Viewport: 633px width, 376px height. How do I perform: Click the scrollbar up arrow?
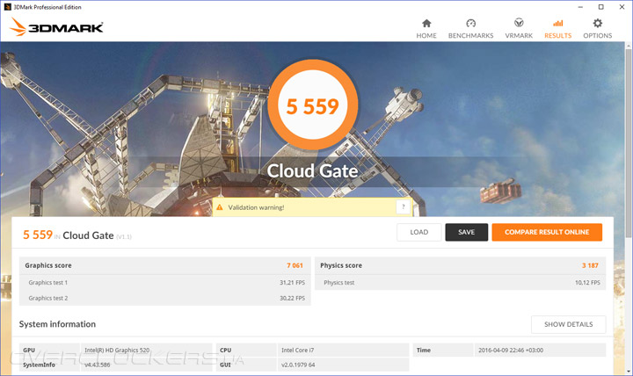(x=629, y=45)
